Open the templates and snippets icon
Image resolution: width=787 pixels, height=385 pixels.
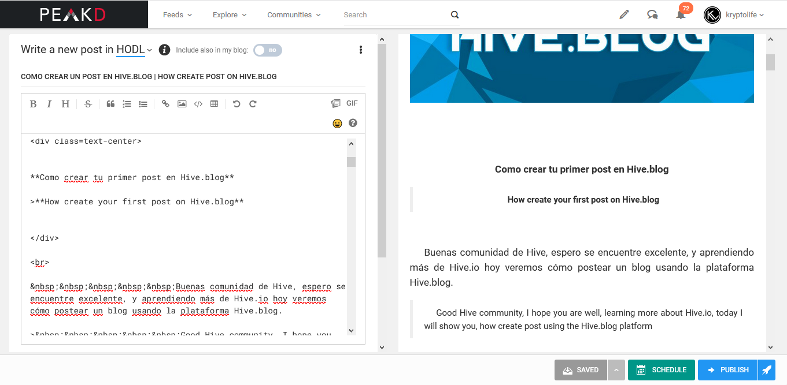click(335, 103)
